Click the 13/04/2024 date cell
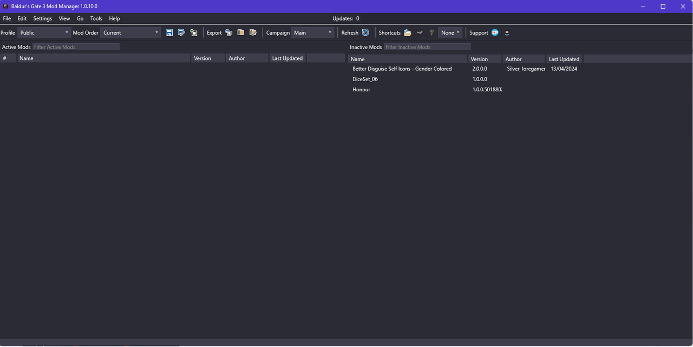Screen dimensions: 693x347 point(564,69)
